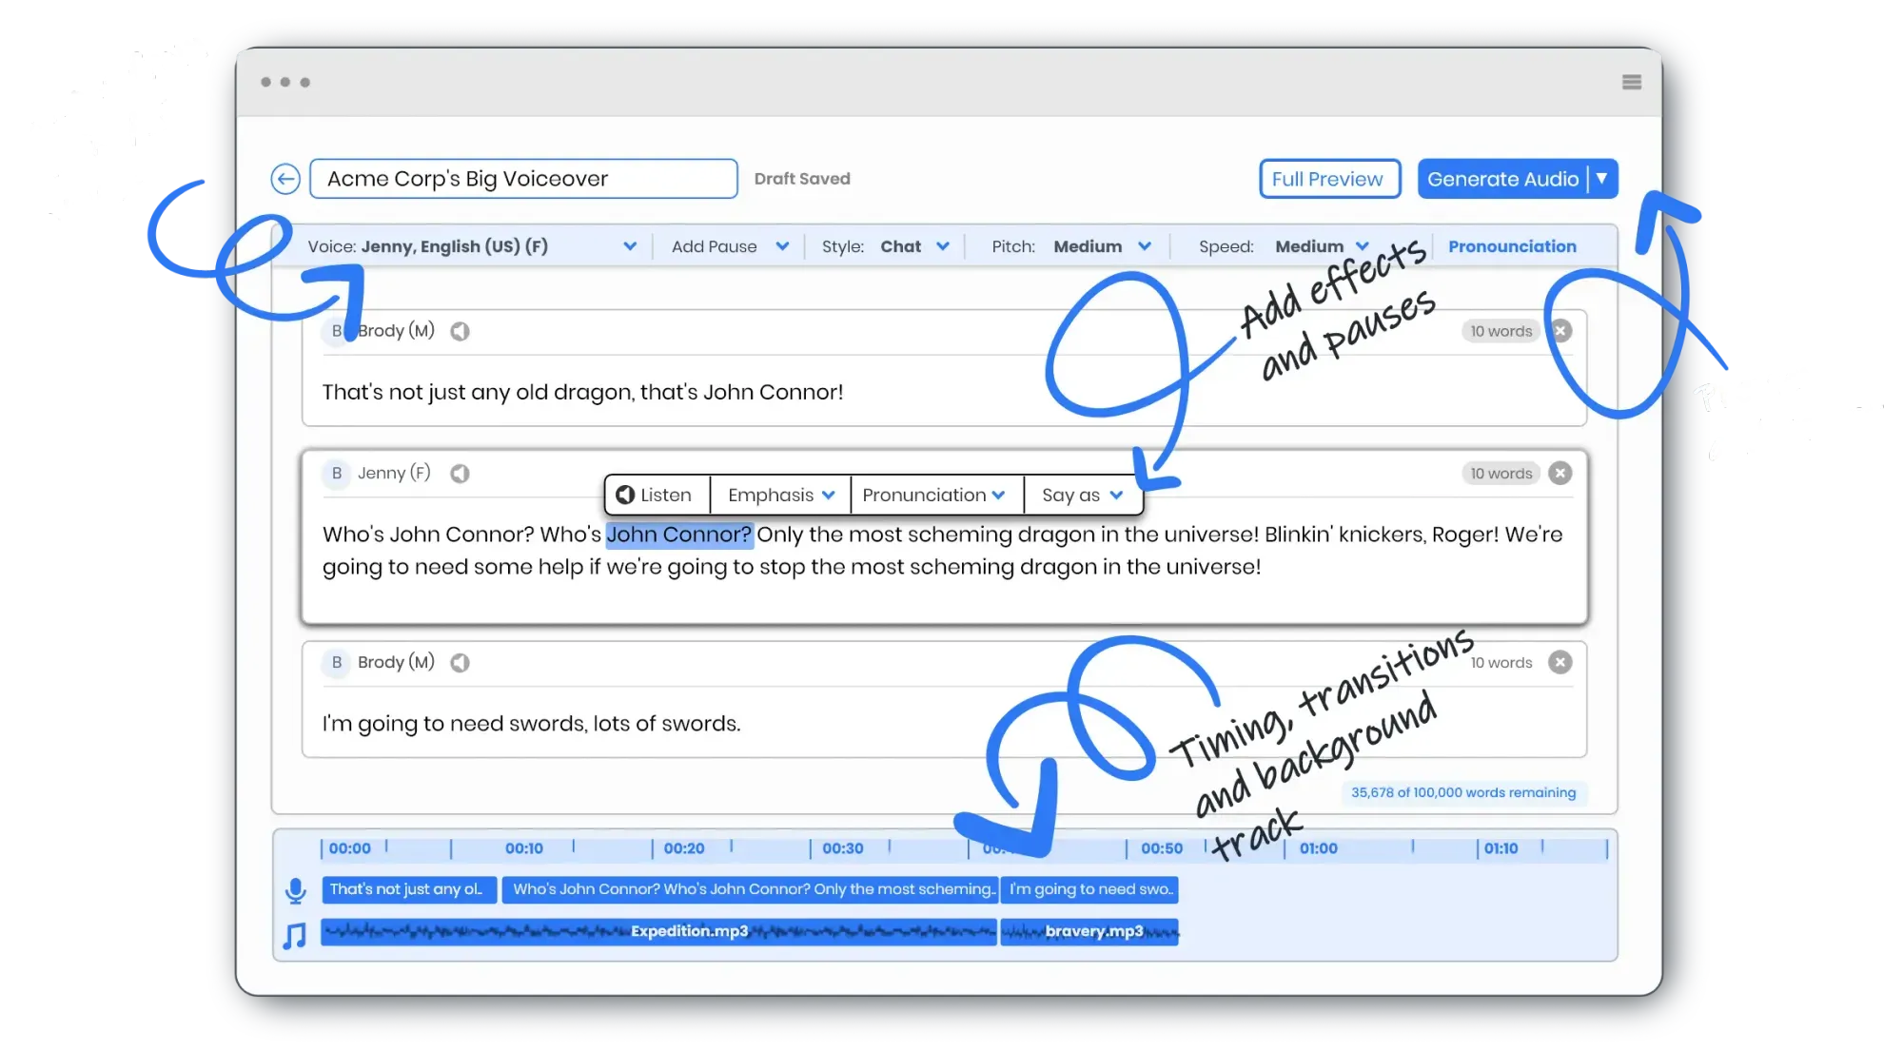The width and height of the screenshot is (1903, 1051).
Task: Click the project title input field
Action: [523, 179]
